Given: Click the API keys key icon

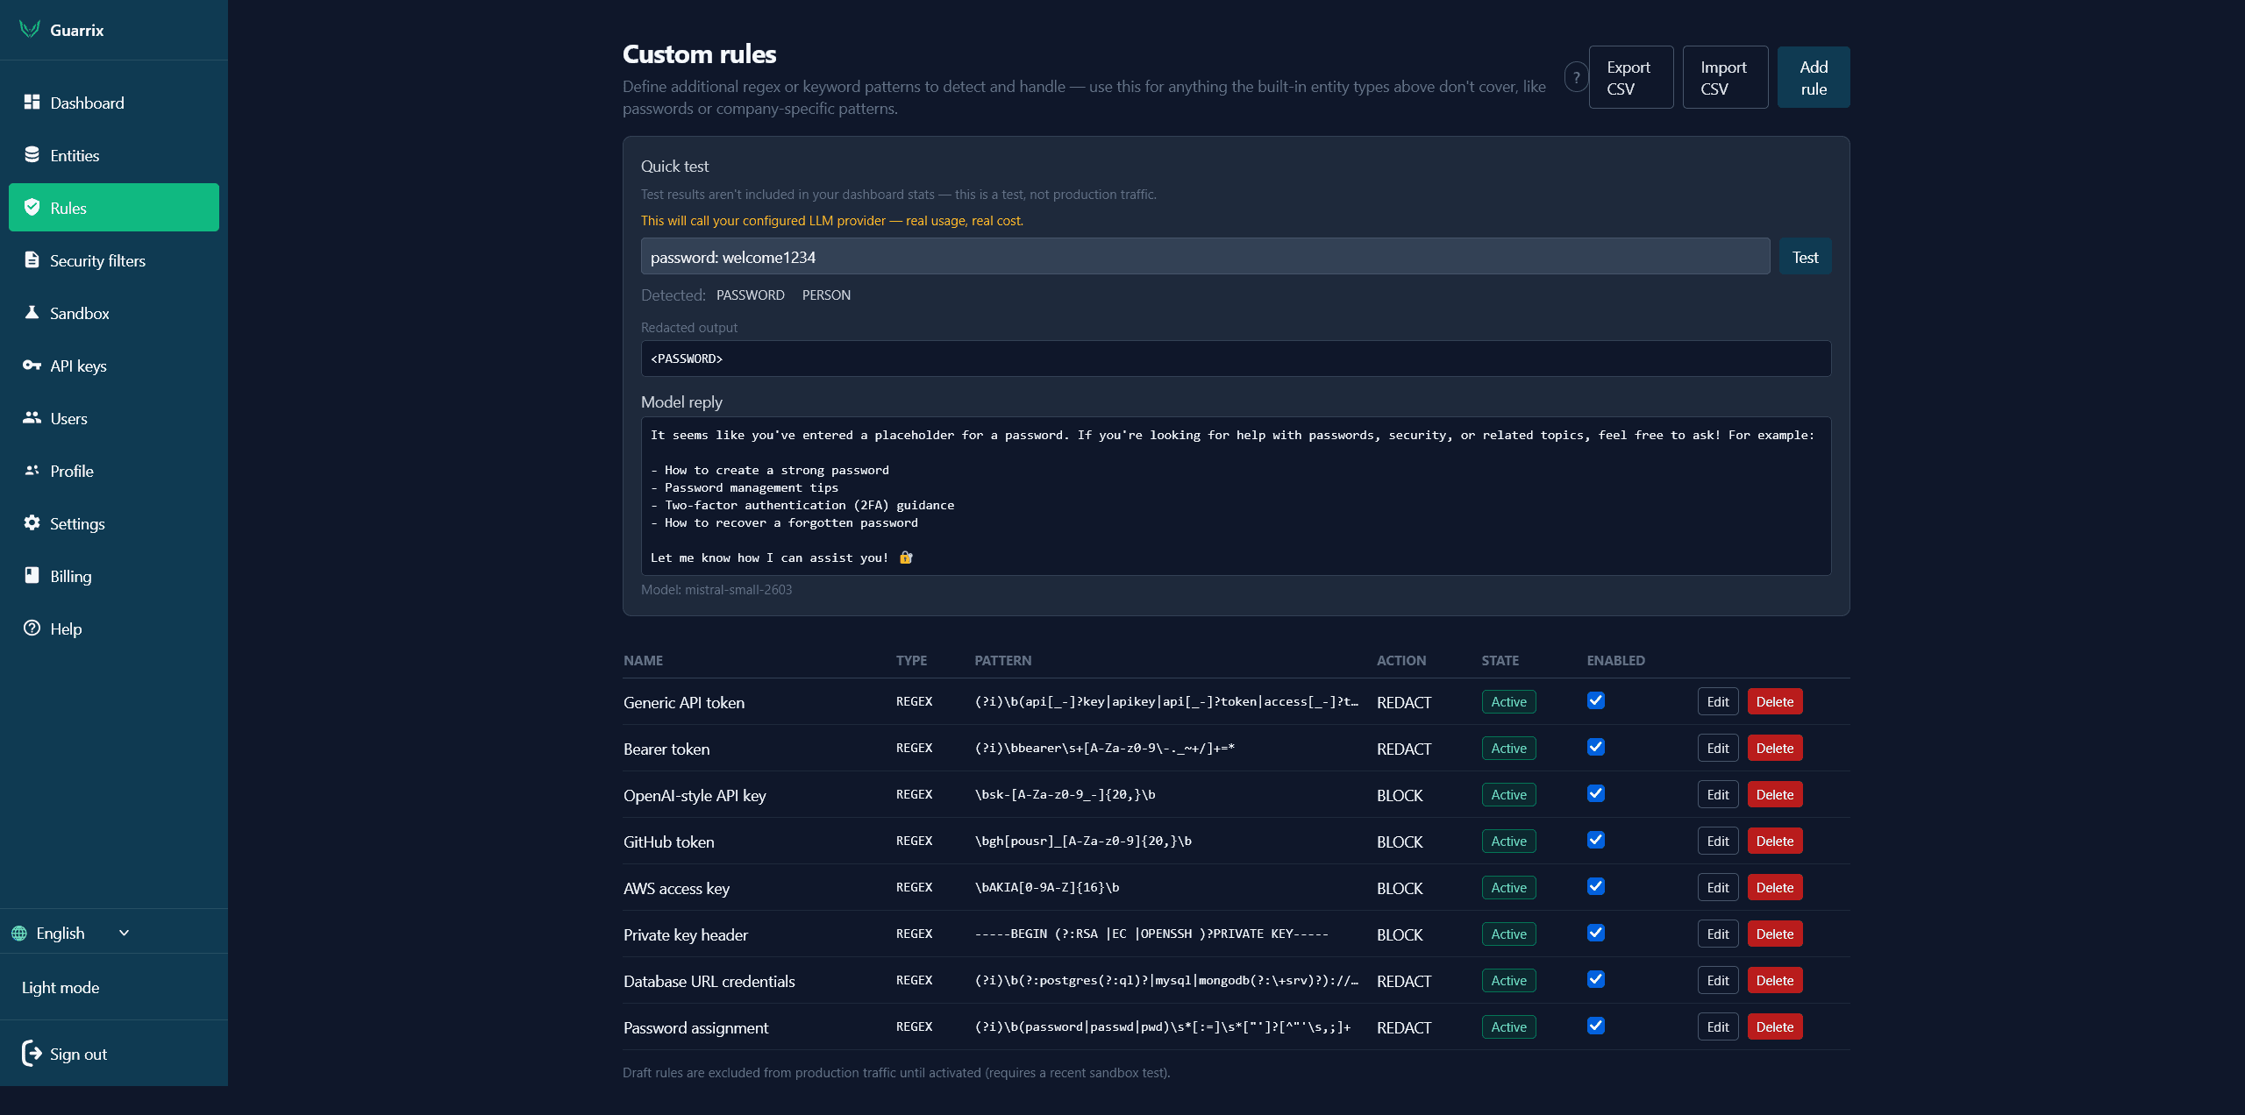Looking at the screenshot, I should click(32, 365).
